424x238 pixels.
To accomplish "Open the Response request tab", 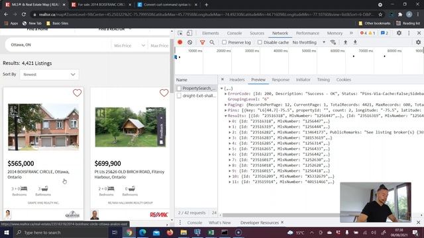I will coord(280,79).
